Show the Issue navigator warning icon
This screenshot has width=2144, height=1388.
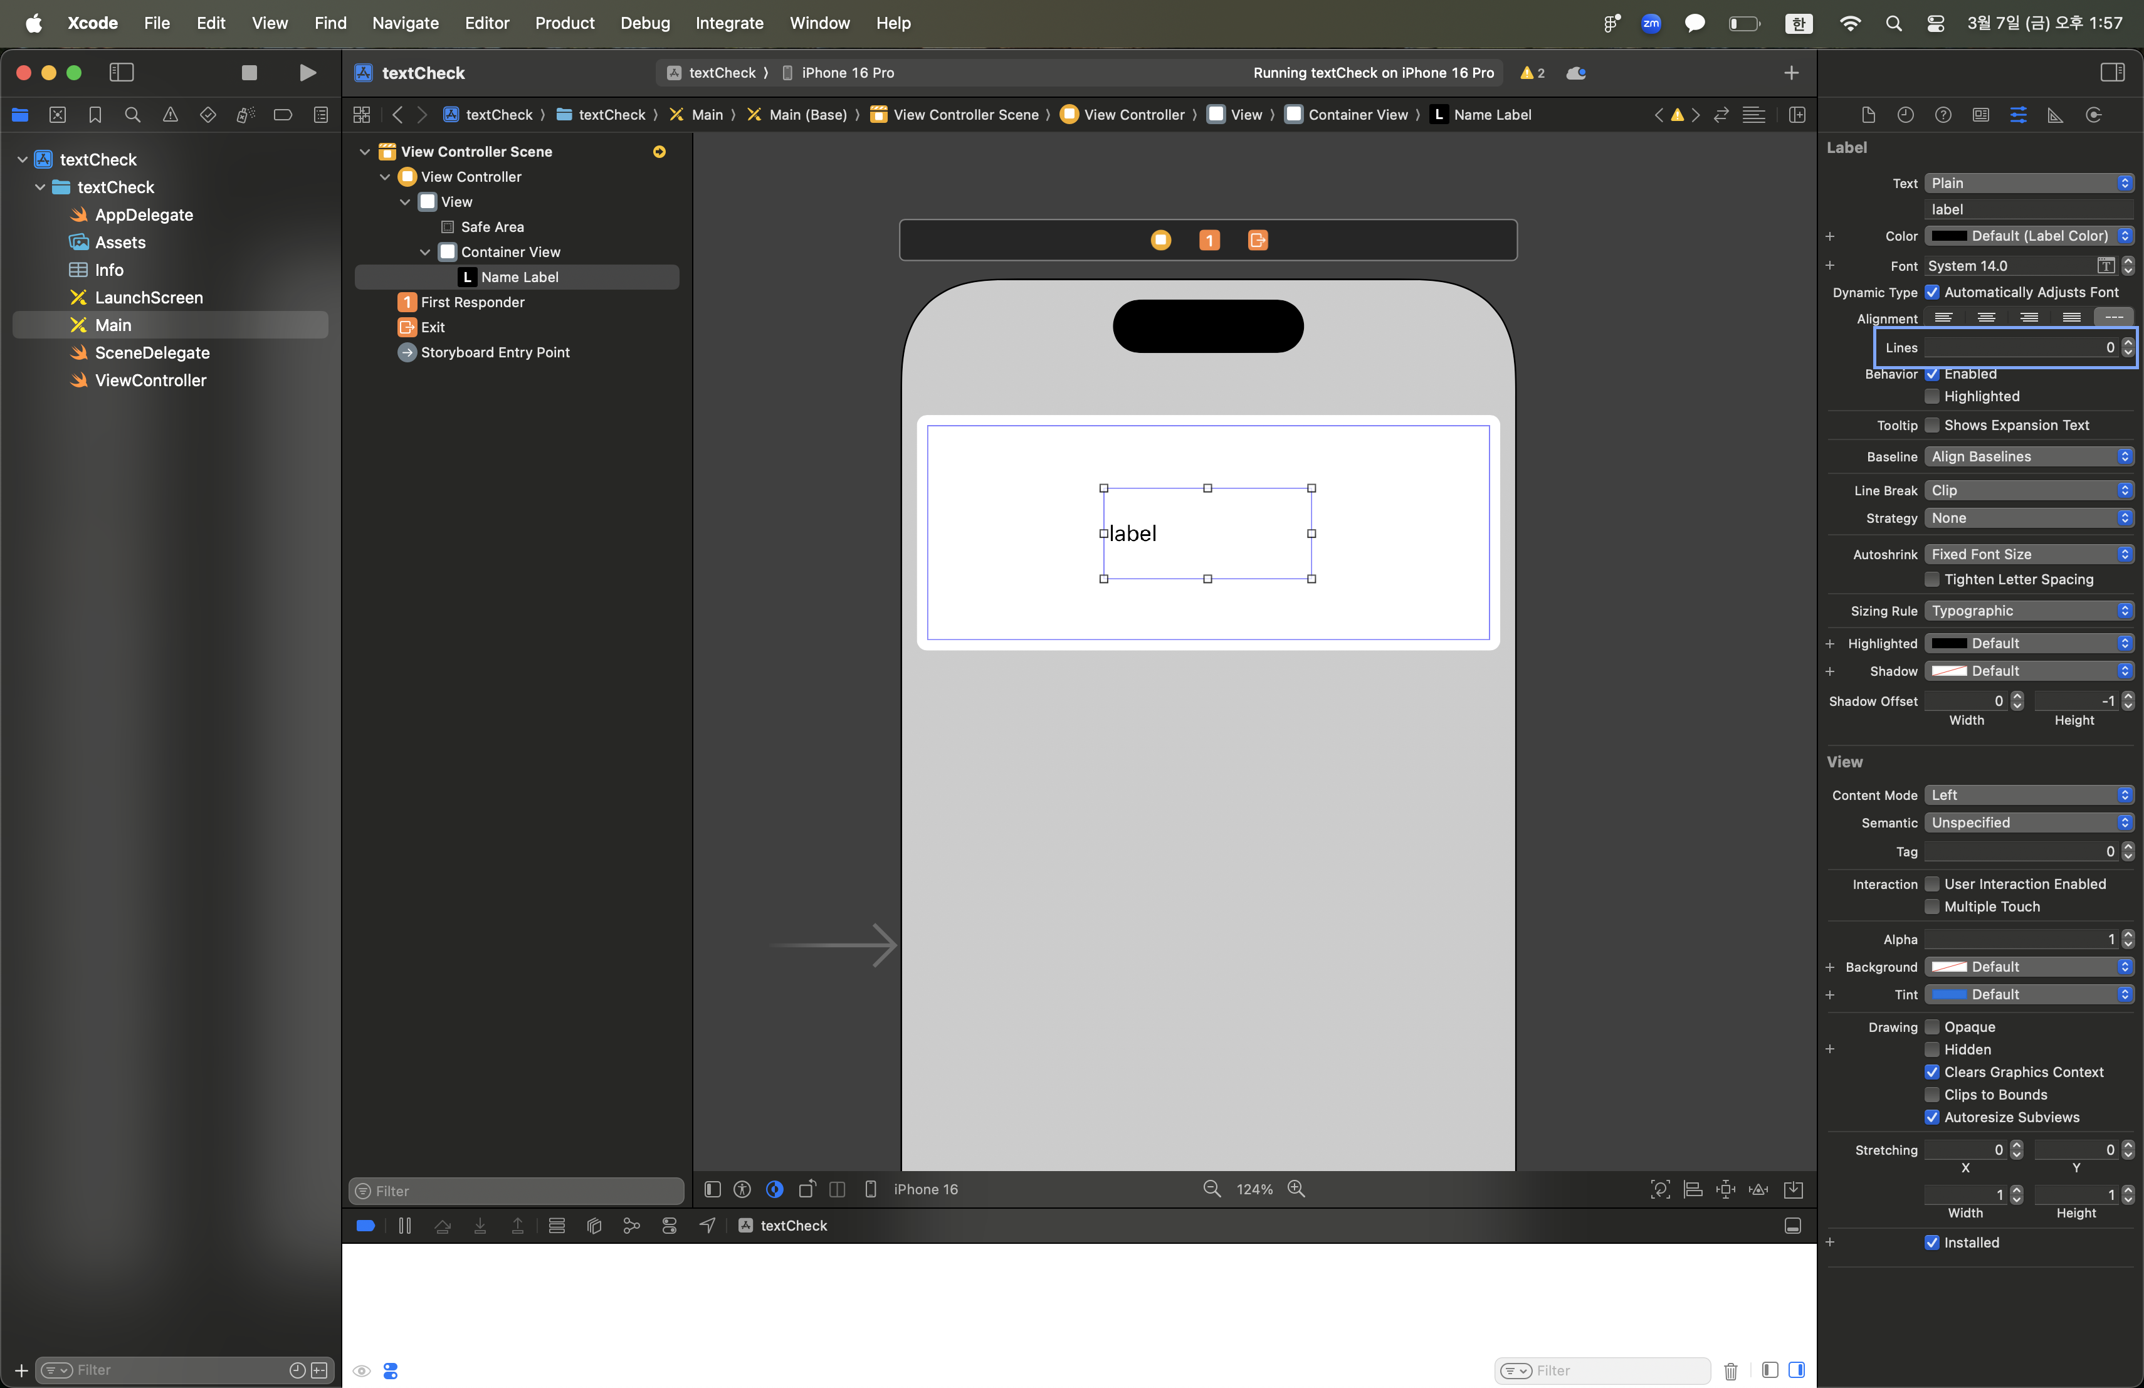point(171,114)
